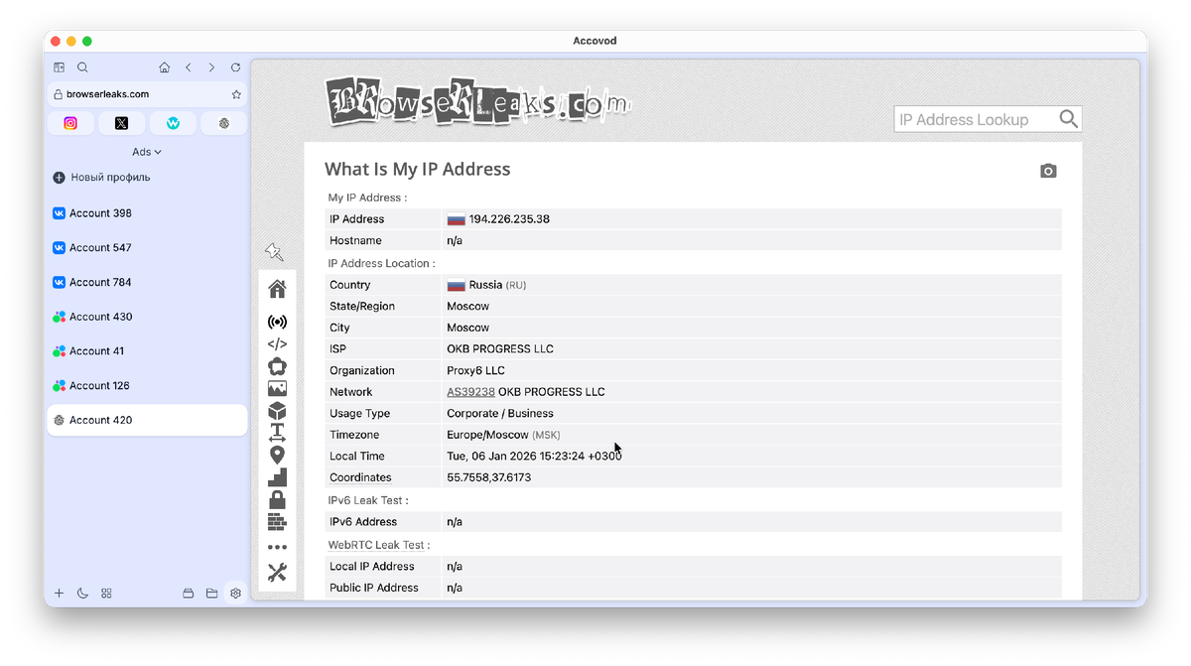Navigate back with the left arrow
Image resolution: width=1191 pixels, height=666 pixels.
(x=189, y=67)
